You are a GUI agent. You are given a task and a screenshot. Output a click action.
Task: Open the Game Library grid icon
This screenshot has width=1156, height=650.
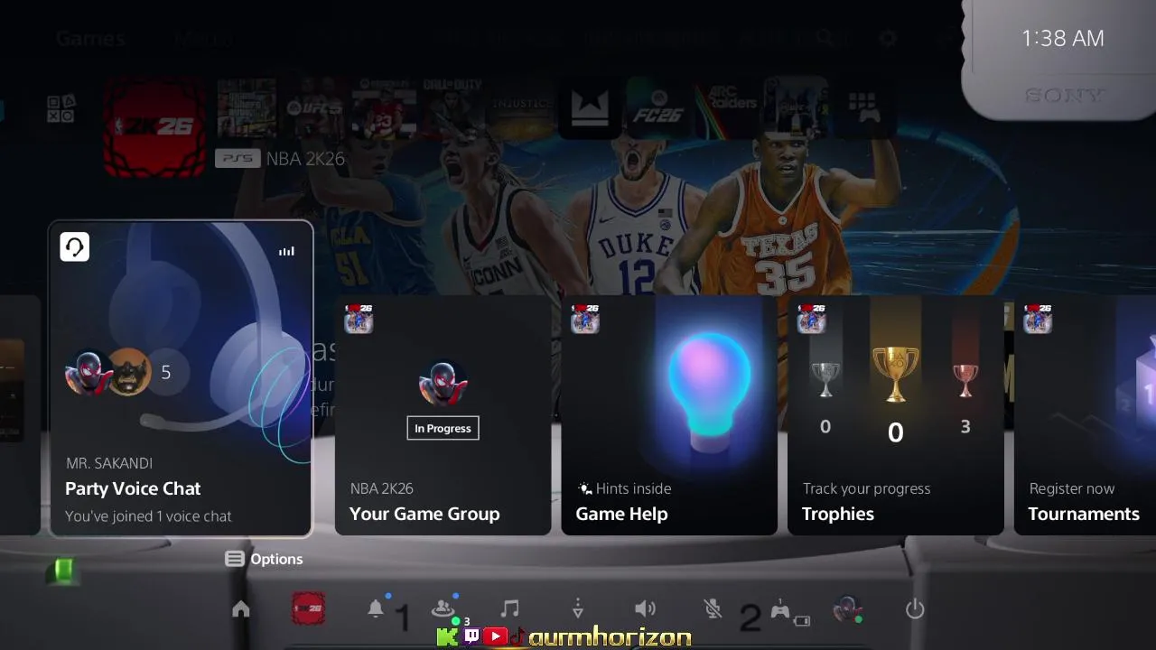click(x=862, y=107)
